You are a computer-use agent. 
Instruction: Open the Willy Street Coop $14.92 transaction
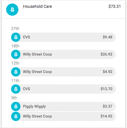pyautogui.click(x=63, y=116)
